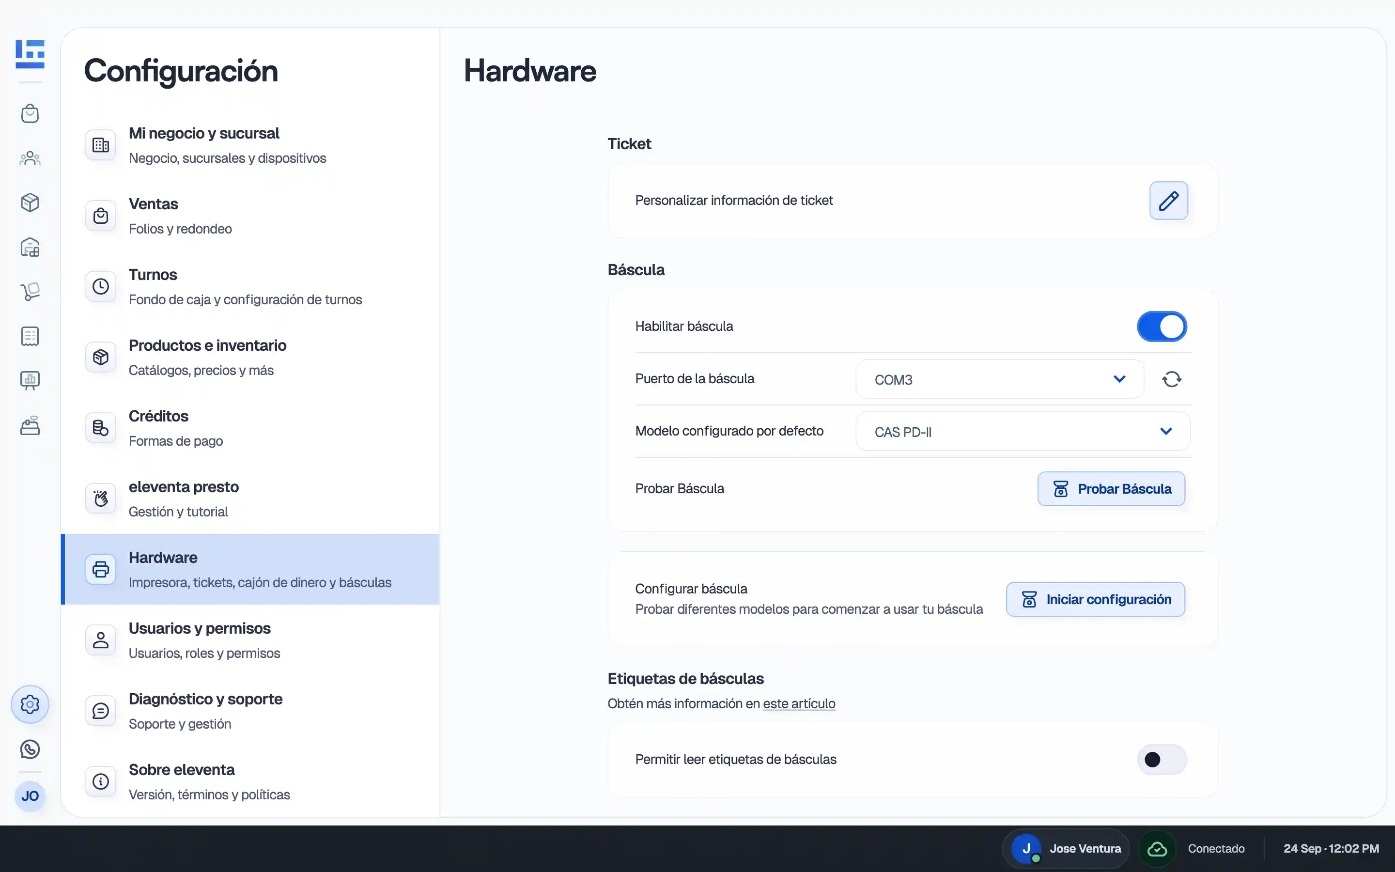This screenshot has width=1395, height=872.
Task: Open the 'este artículo' link
Action: [x=799, y=703]
